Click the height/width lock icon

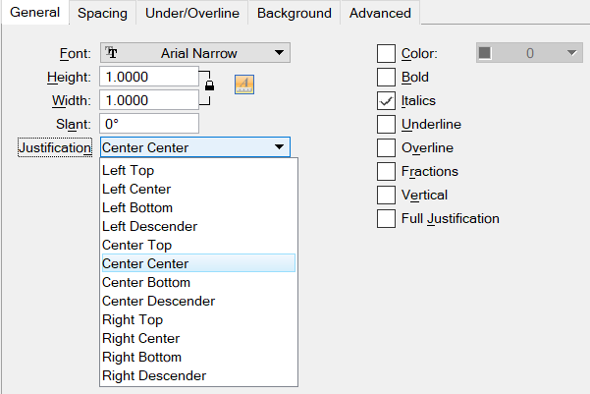(209, 85)
